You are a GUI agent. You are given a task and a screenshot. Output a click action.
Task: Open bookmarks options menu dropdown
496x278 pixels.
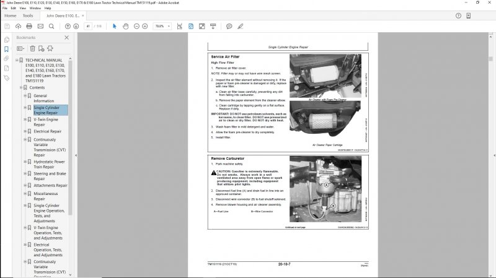point(20,48)
